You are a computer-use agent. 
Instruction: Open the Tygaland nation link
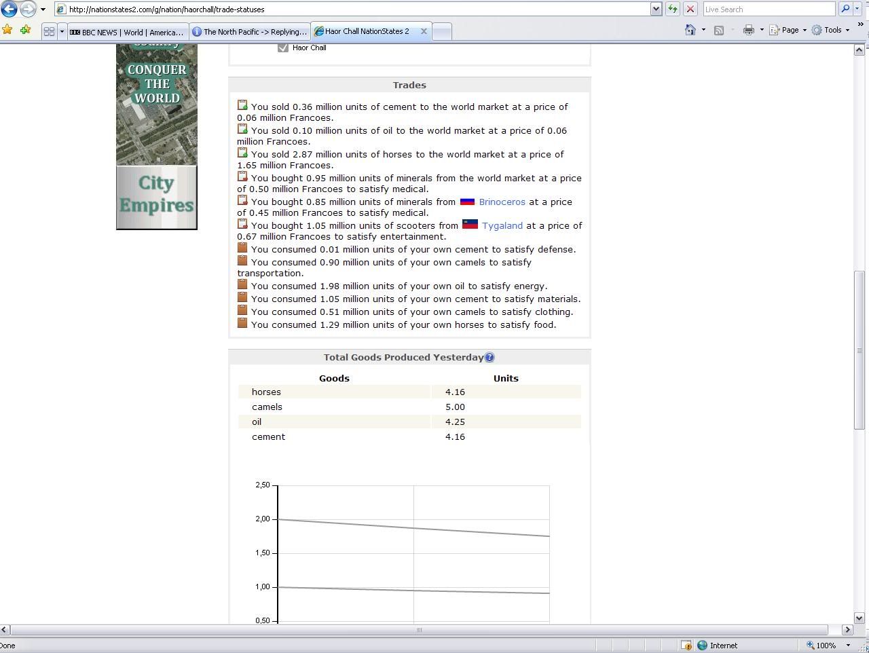[x=502, y=225]
